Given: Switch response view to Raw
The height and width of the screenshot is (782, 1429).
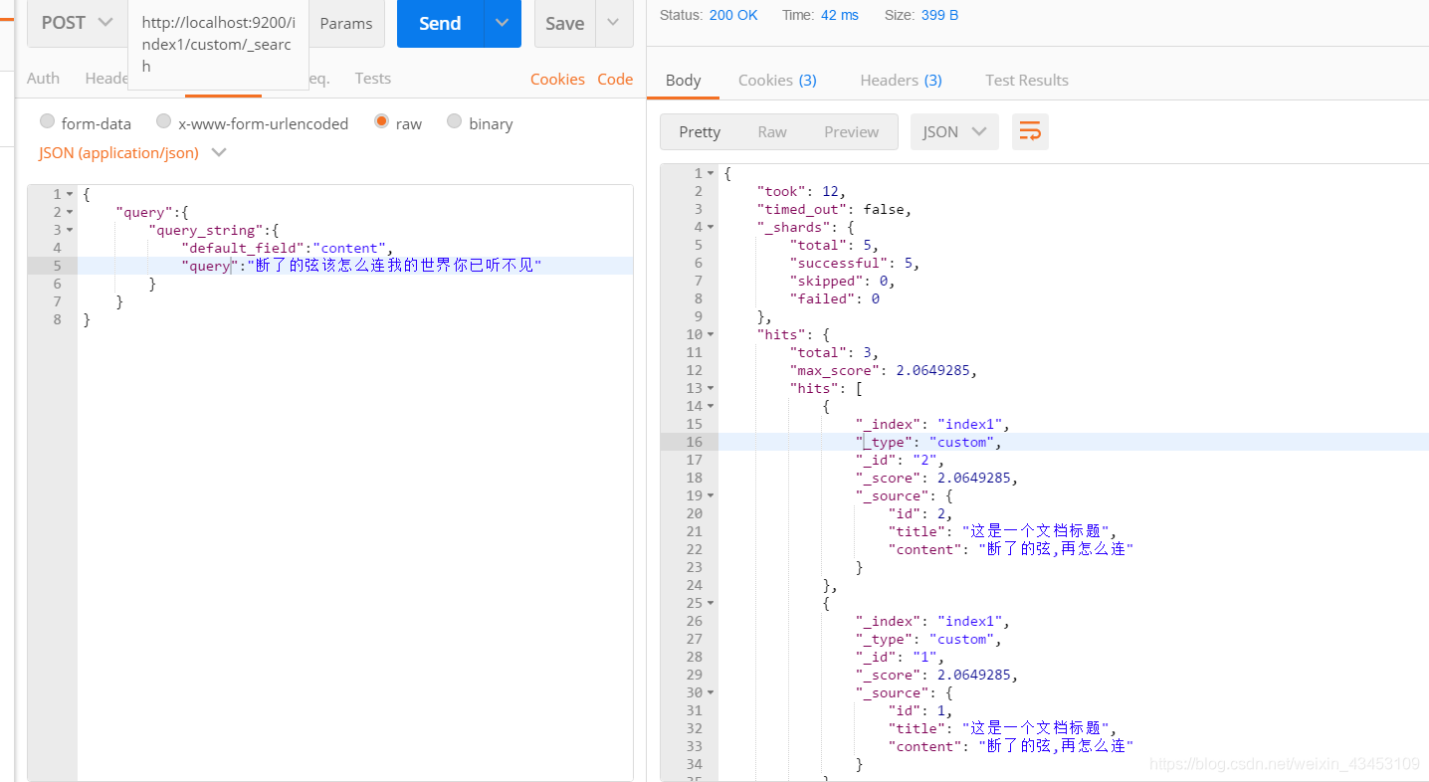Looking at the screenshot, I should coord(772,131).
